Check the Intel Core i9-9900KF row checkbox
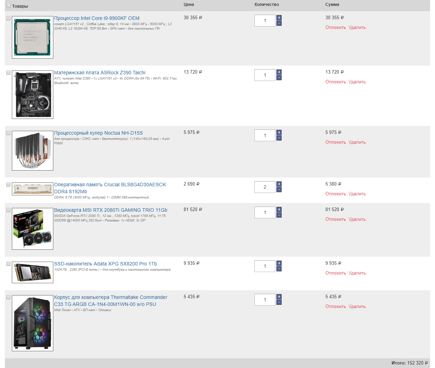 pos(8,18)
